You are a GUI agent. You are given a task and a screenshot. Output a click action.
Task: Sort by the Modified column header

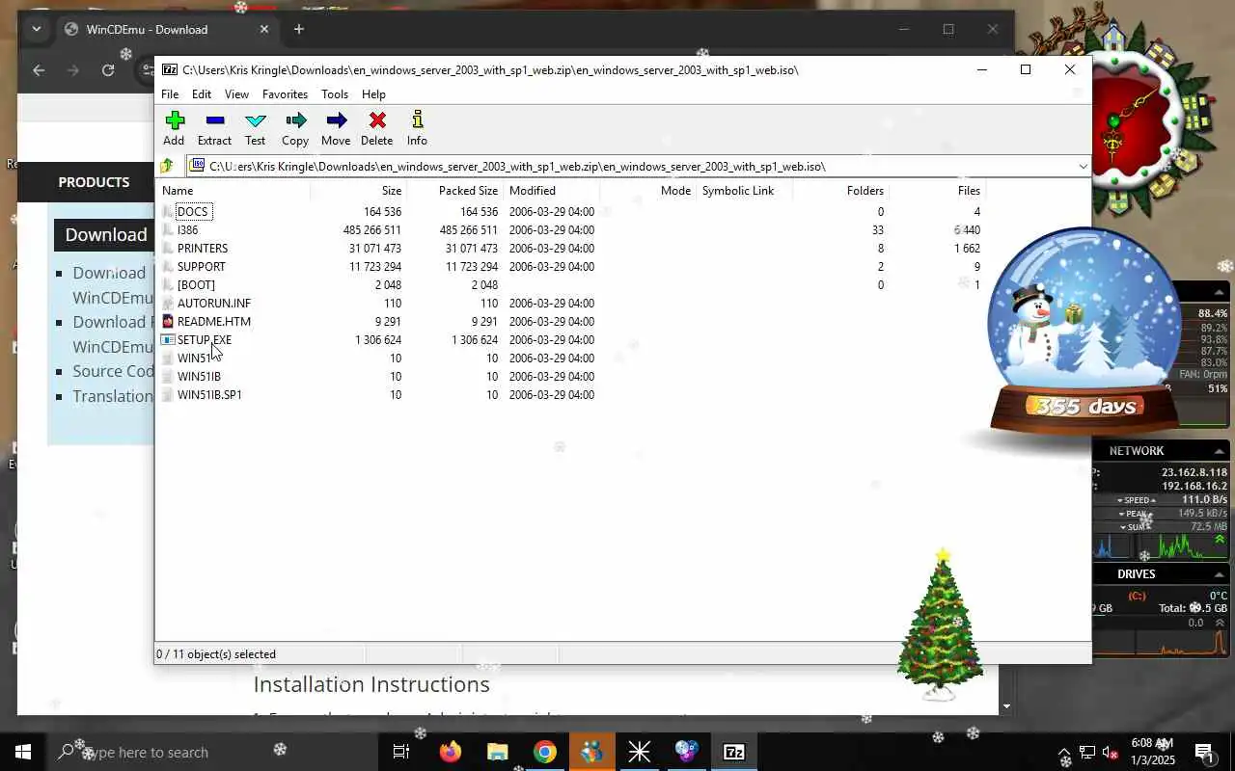(x=551, y=190)
